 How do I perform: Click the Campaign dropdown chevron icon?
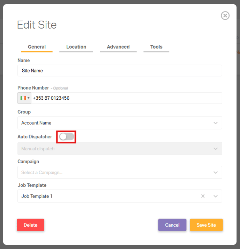(x=216, y=172)
